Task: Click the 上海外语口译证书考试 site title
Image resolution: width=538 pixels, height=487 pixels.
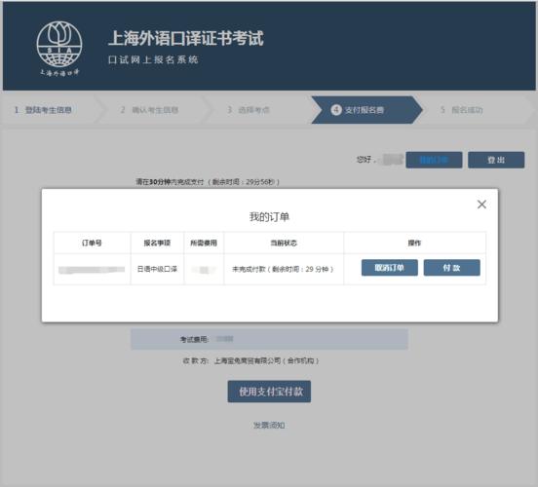Action: [x=186, y=38]
